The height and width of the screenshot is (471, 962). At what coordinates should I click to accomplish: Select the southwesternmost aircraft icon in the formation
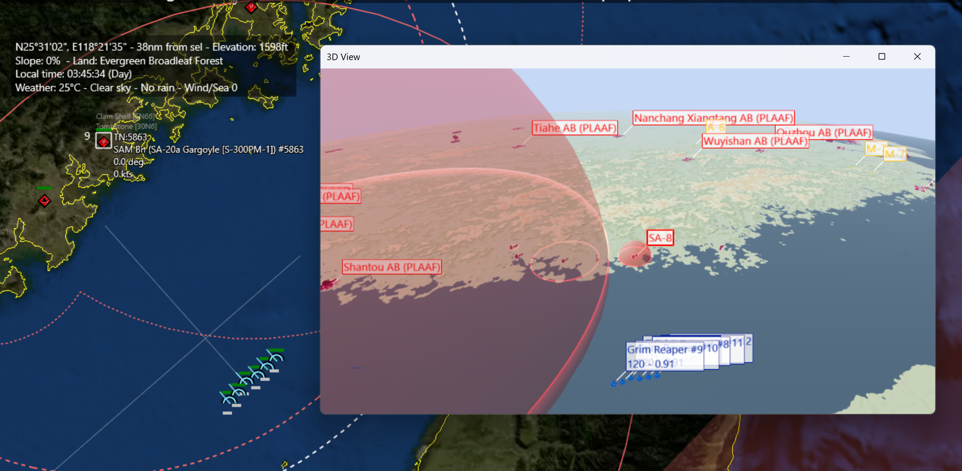[228, 399]
